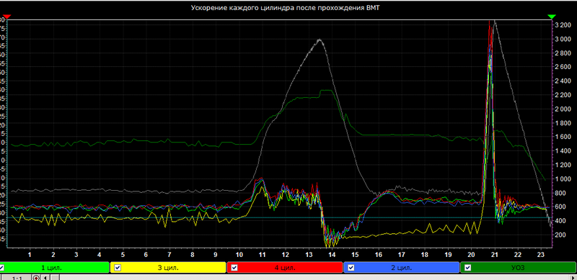Select the blue 2 цил. legend bar
The width and height of the screenshot is (577, 280).
[x=402, y=268]
